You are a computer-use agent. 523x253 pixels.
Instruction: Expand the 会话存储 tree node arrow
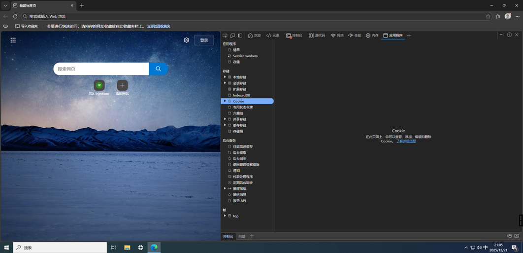coord(225,83)
